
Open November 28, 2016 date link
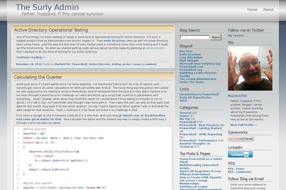(29, 64)
